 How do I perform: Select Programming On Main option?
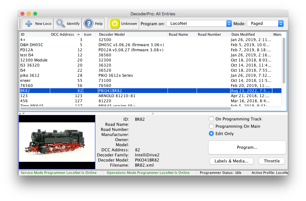pyautogui.click(x=211, y=126)
